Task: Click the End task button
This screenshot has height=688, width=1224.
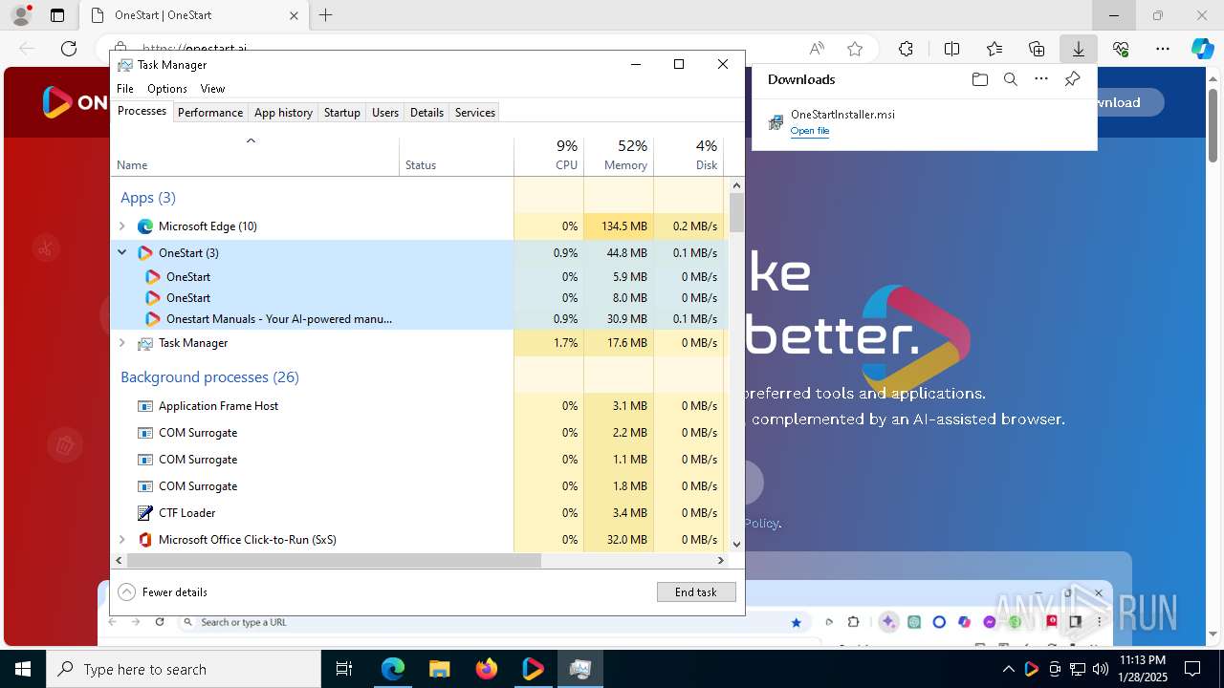Action: coord(696,592)
